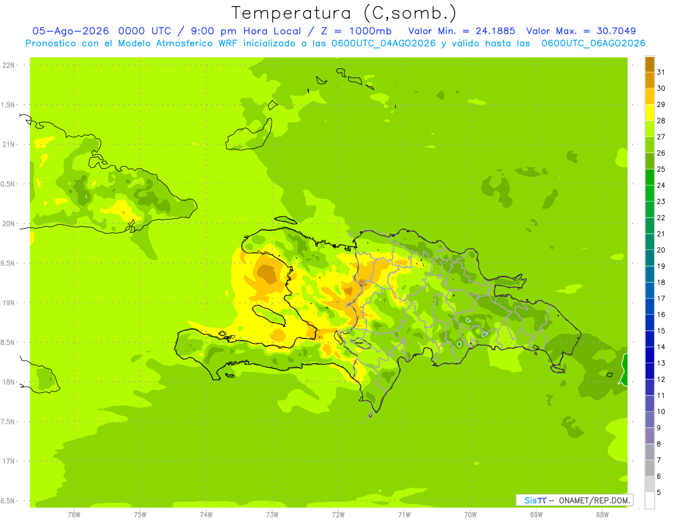
Task: Click the latitude label "19N"
Action: (9, 303)
